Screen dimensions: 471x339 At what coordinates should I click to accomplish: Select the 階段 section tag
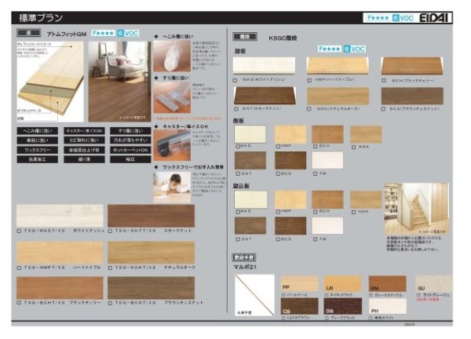click(x=245, y=37)
